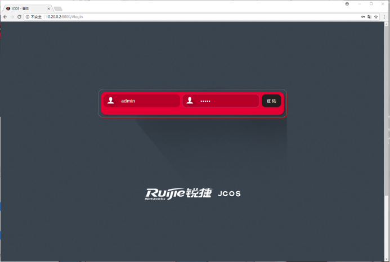Open Chrome three-dot menu
Viewport: 390px width, 262px height.
click(384, 17)
